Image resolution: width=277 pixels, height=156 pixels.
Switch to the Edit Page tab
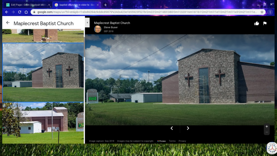pos(27,5)
